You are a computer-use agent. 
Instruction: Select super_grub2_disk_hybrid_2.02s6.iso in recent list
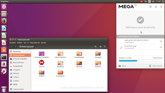[x=140, y=41]
